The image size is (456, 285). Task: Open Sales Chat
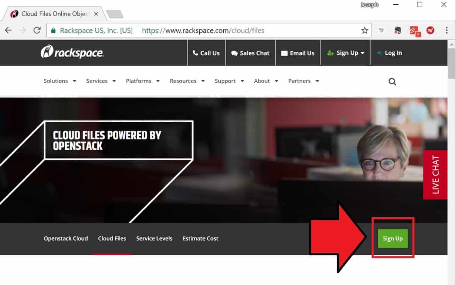(x=250, y=53)
